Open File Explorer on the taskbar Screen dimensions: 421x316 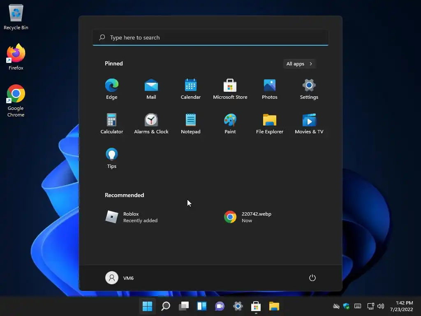click(274, 306)
